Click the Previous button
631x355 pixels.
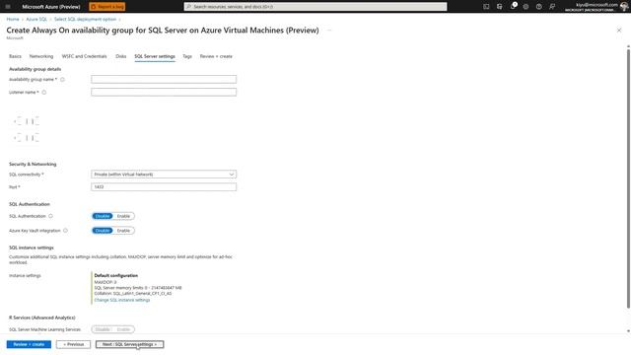[x=73, y=344]
